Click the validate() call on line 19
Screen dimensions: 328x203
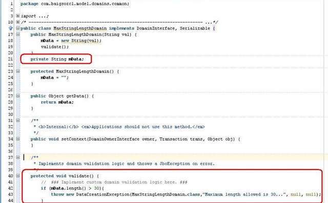55,47
